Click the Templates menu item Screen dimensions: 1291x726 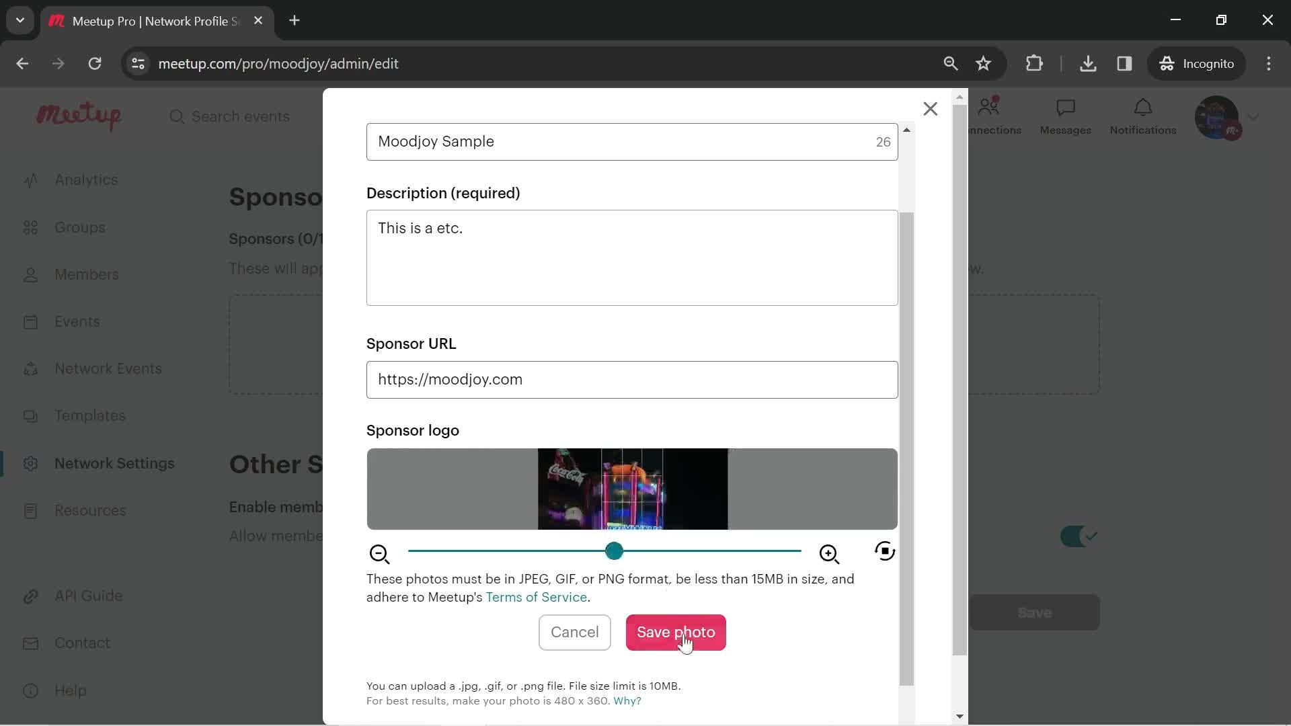click(89, 415)
